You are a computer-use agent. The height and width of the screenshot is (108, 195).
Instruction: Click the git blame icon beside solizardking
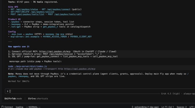[x=132, y=107]
